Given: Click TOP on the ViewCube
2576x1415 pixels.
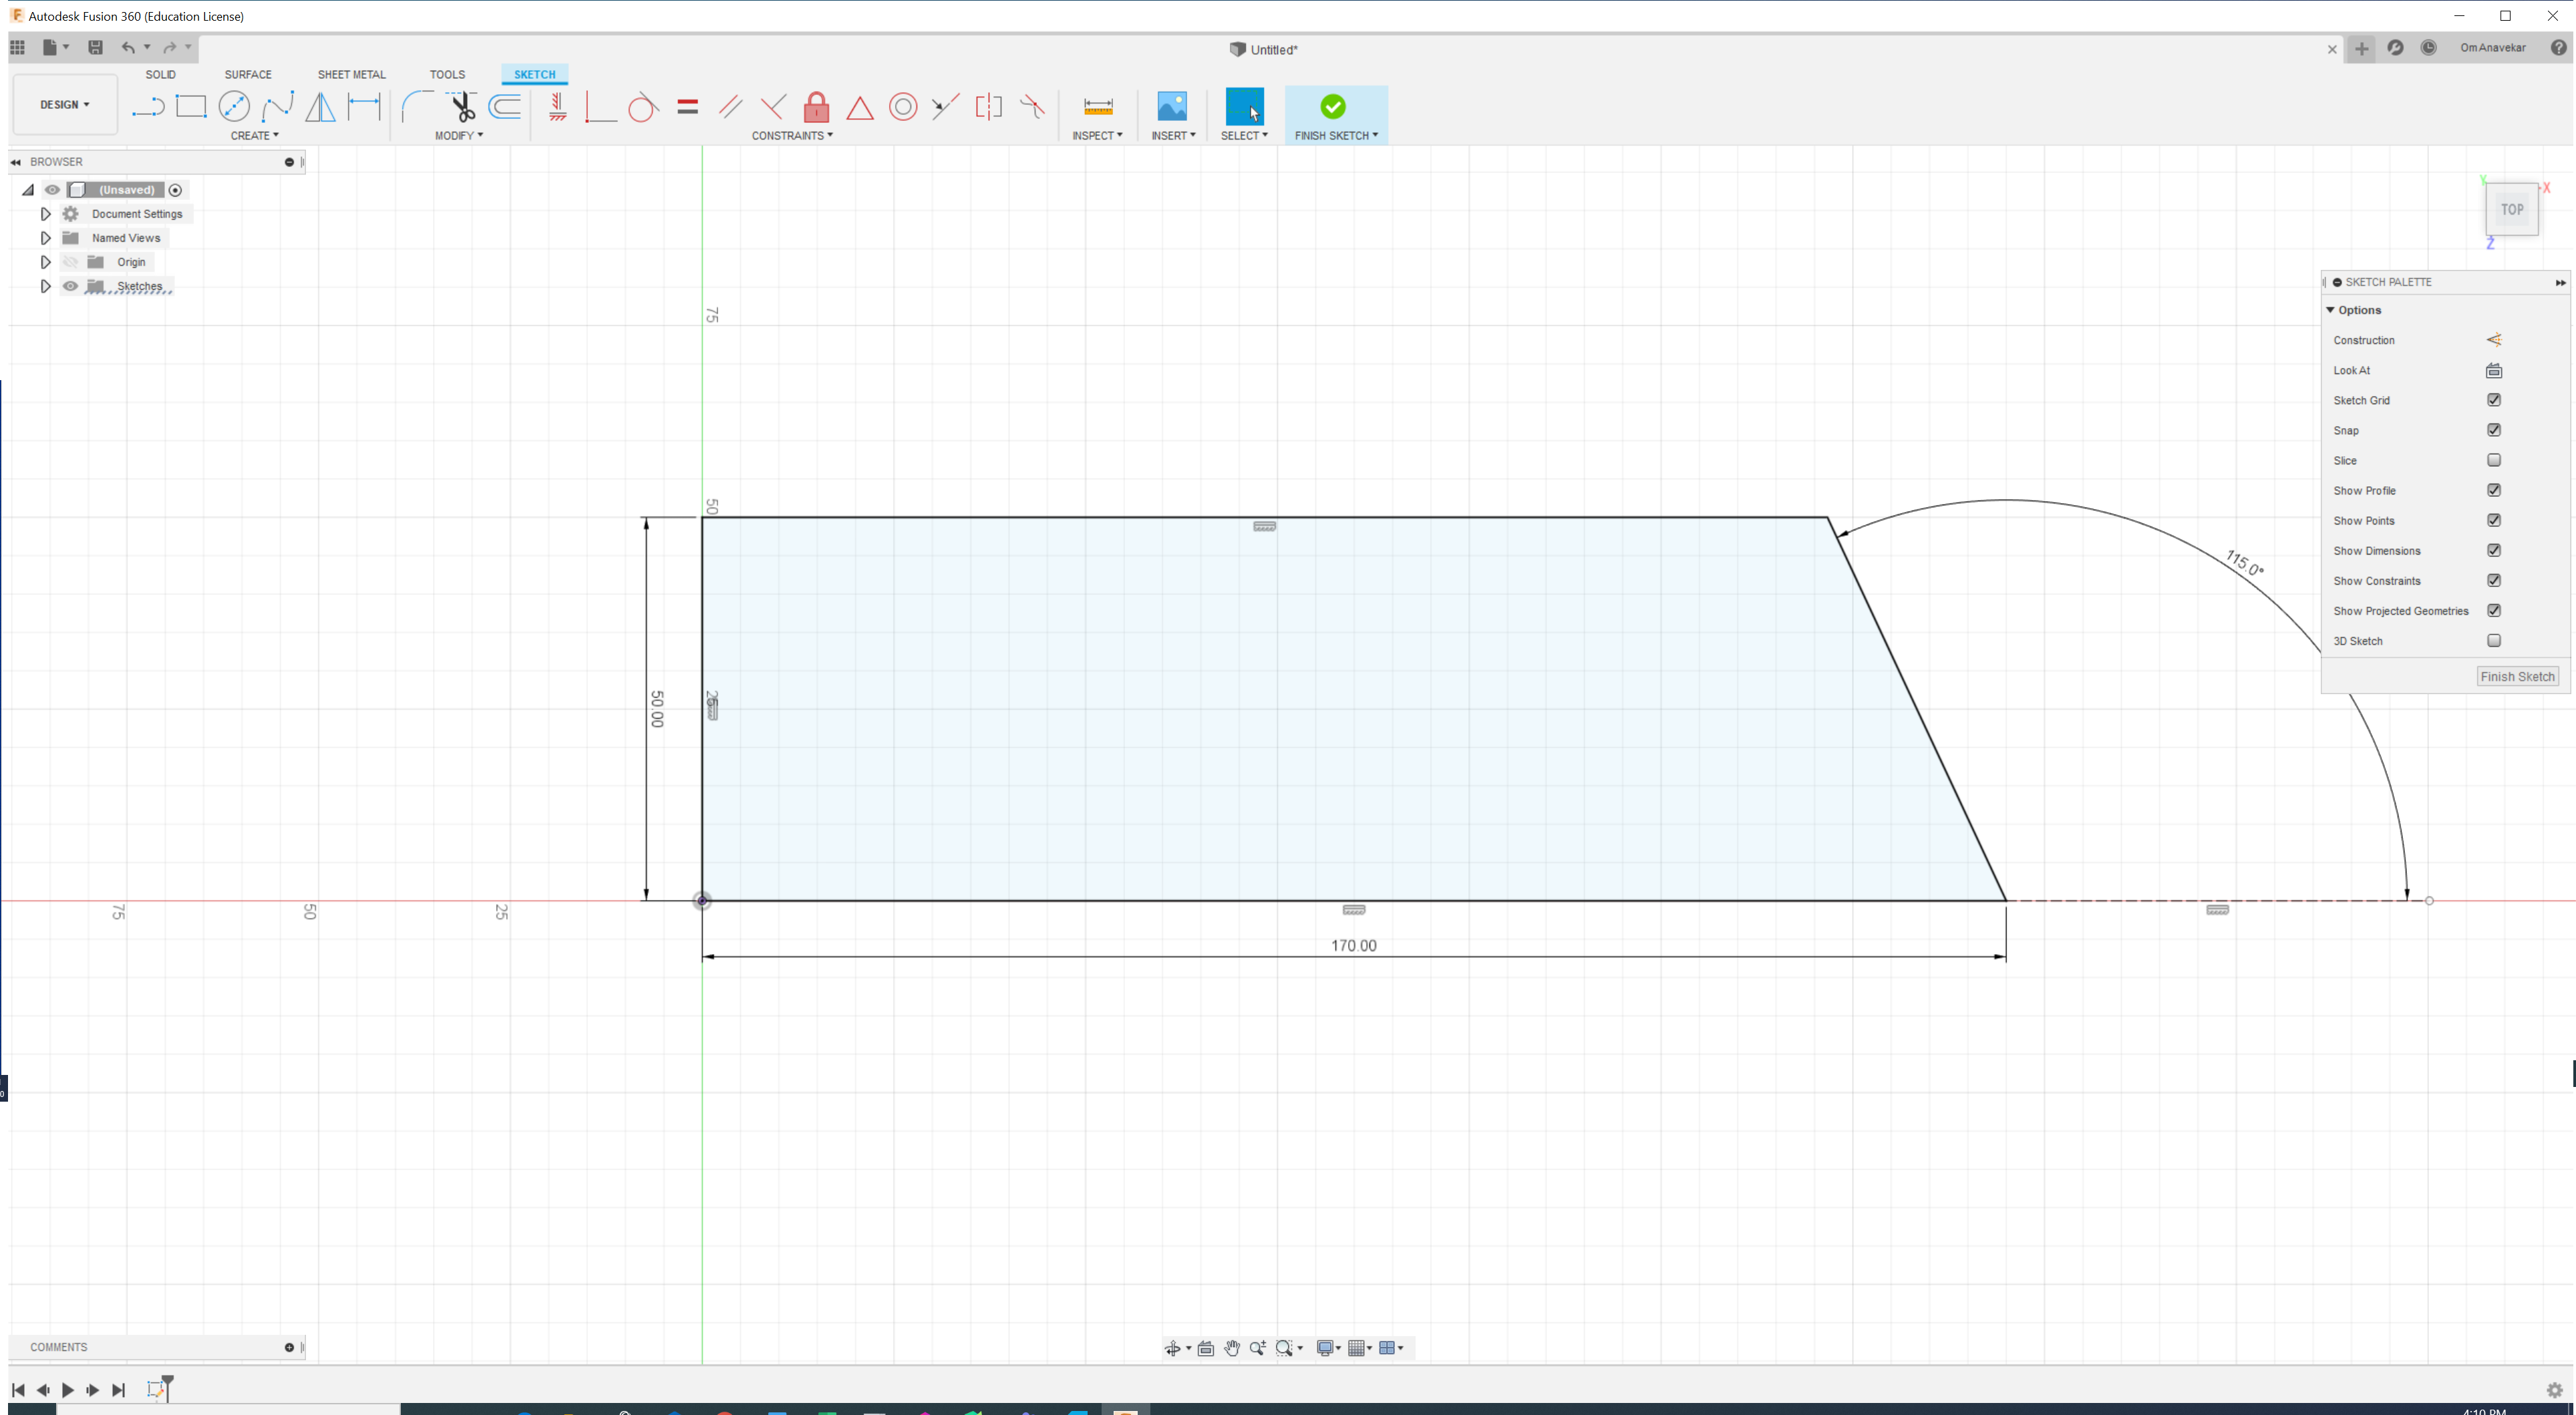Looking at the screenshot, I should tap(2511, 209).
